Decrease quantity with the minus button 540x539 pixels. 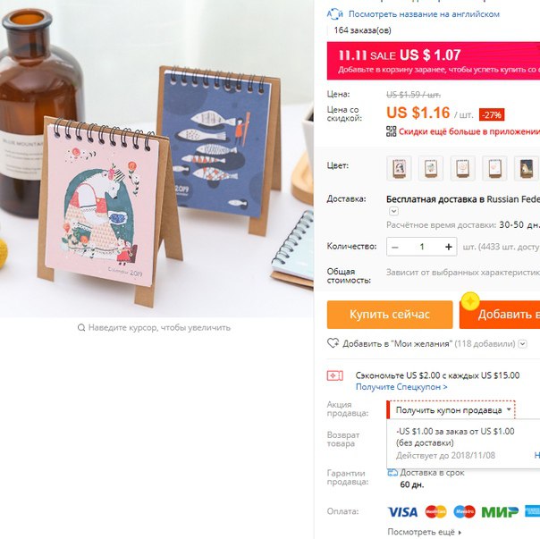point(395,247)
